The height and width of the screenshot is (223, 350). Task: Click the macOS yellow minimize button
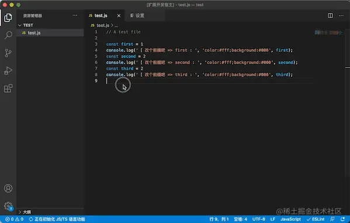point(12,5)
